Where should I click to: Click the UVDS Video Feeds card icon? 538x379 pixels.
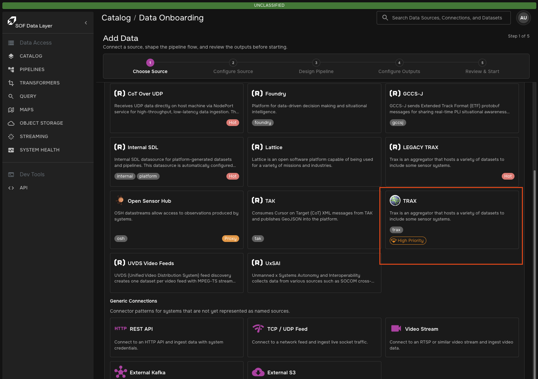point(120,263)
